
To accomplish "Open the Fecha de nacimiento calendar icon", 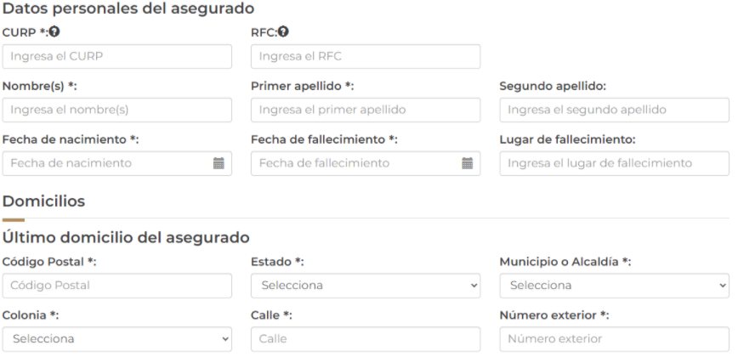I will click(x=219, y=163).
